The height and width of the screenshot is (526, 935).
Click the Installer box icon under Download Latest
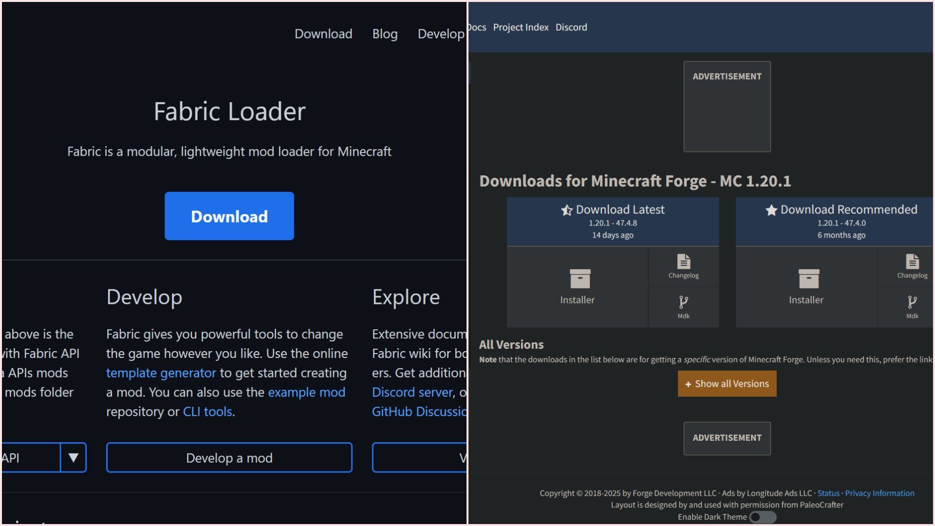tap(580, 279)
